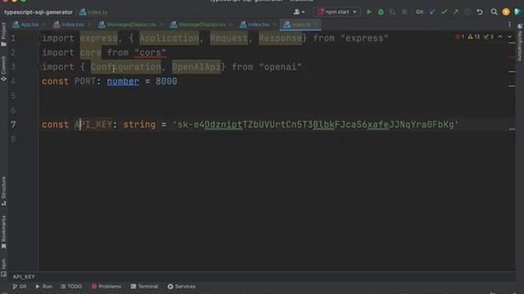Click the Stop process square icon
This screenshot has height=294, width=524.
point(404,12)
